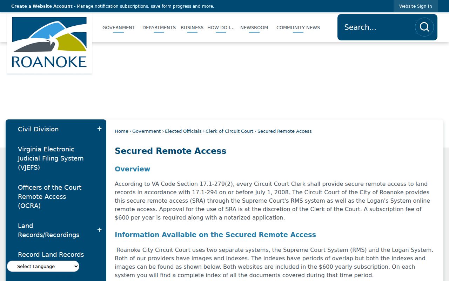Open Elected Officials breadcrumb link
This screenshot has width=449, height=281.
(x=183, y=131)
